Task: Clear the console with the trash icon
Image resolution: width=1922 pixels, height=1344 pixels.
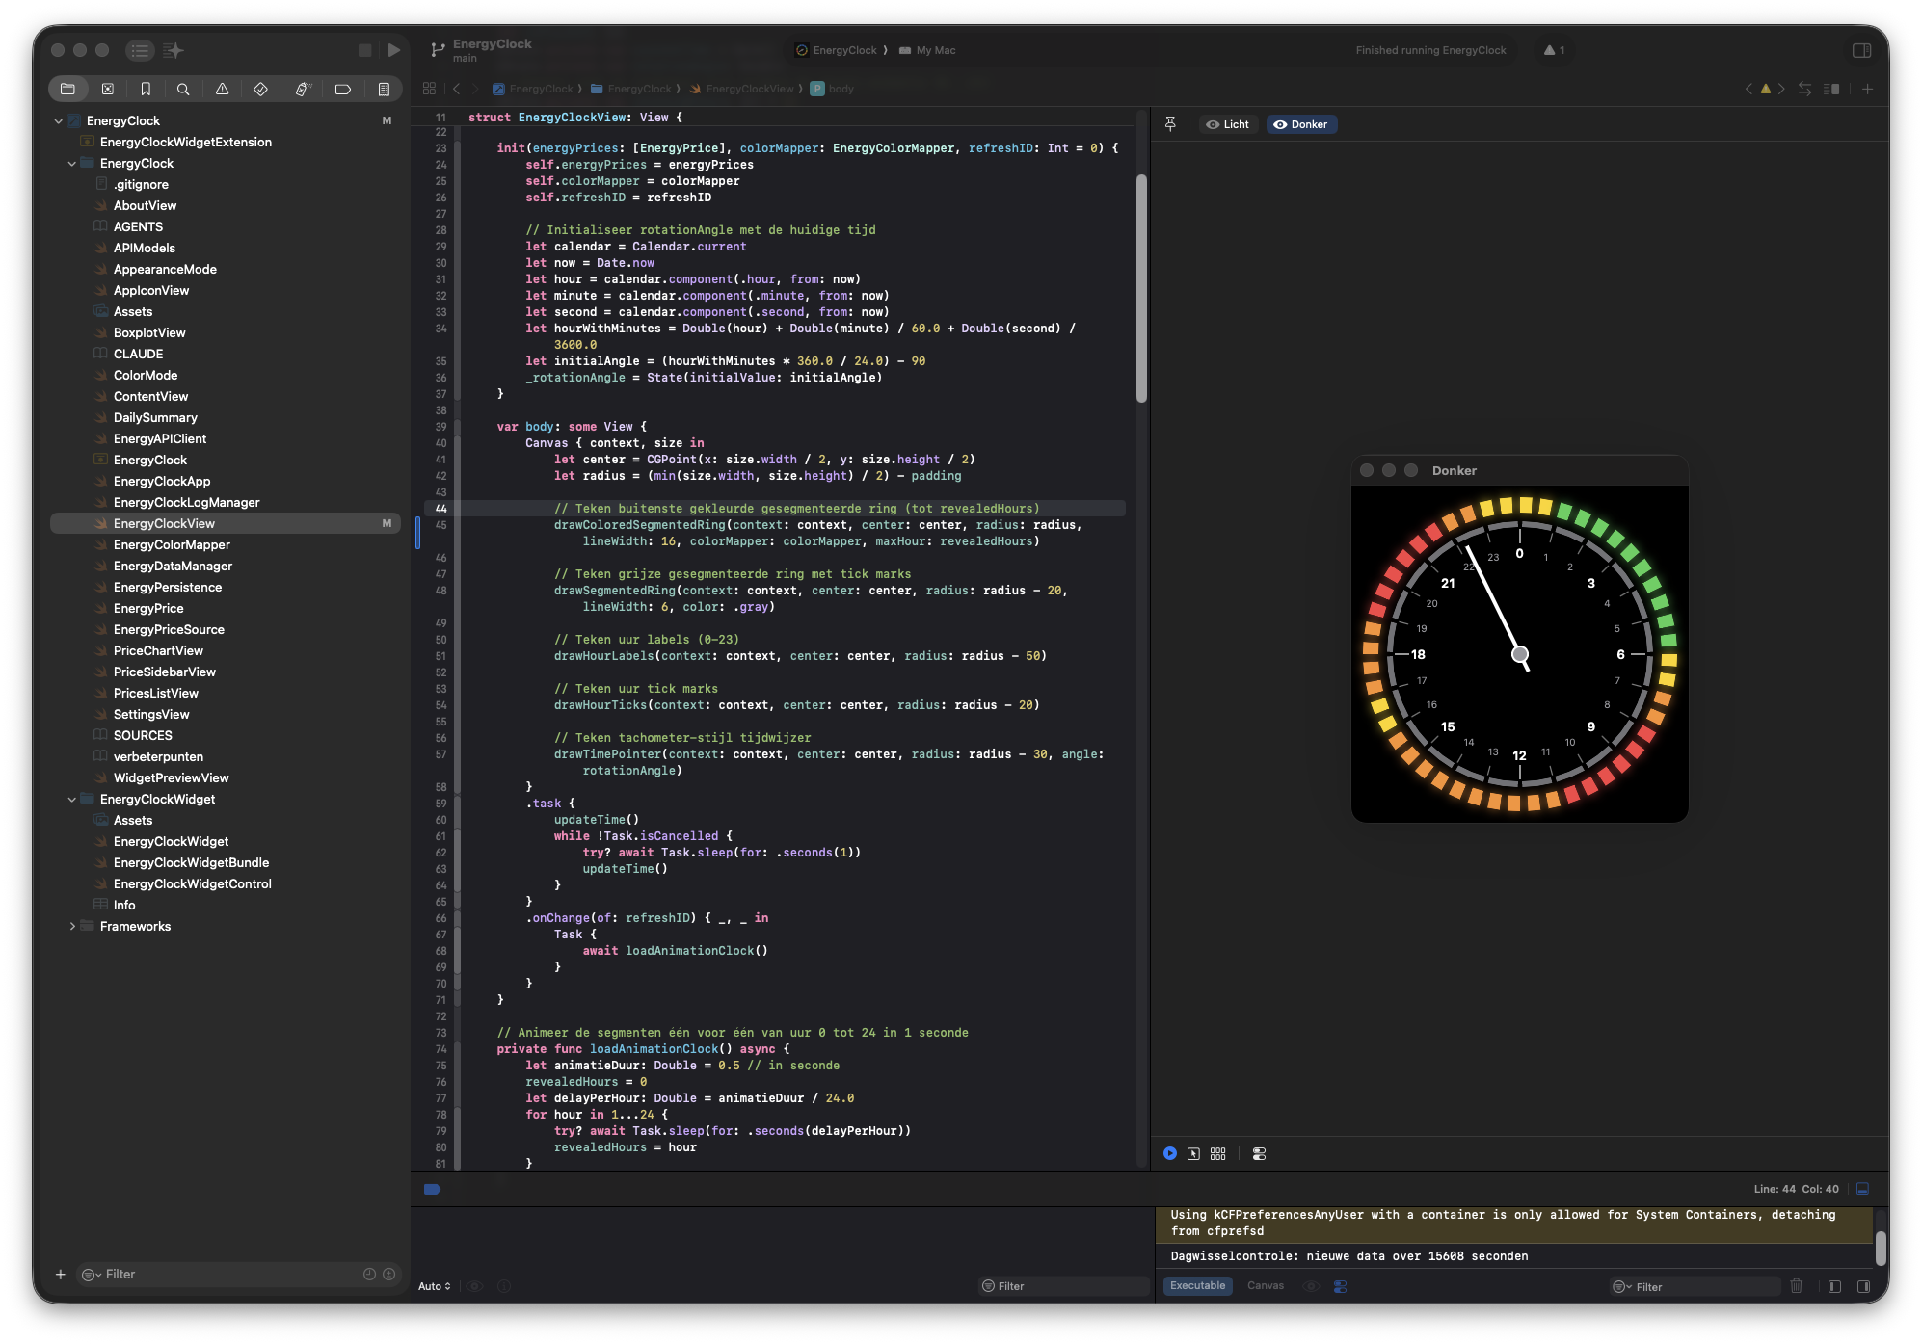Action: [1795, 1286]
